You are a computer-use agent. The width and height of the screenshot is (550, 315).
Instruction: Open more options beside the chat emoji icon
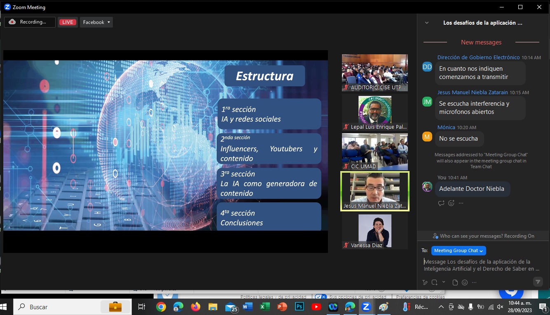click(x=474, y=283)
